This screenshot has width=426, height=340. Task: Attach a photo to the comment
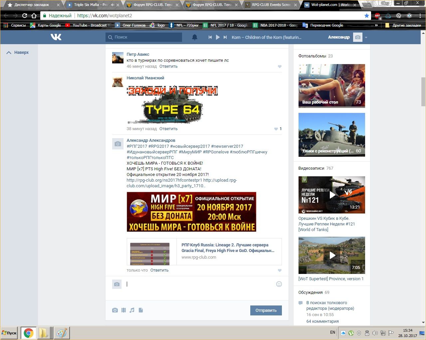(x=115, y=310)
